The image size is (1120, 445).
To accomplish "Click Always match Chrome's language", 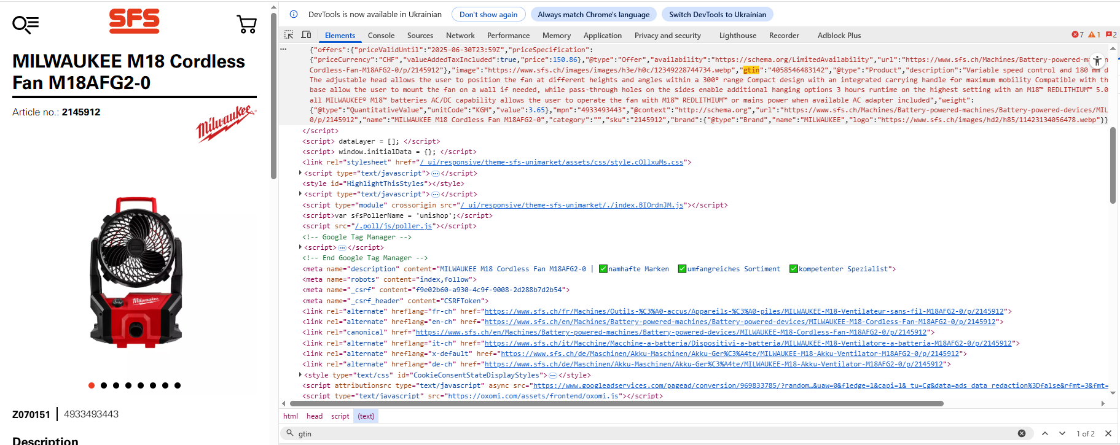I will (593, 14).
